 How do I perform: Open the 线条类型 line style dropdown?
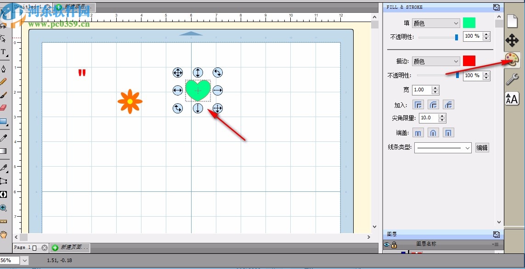pyautogui.click(x=443, y=147)
